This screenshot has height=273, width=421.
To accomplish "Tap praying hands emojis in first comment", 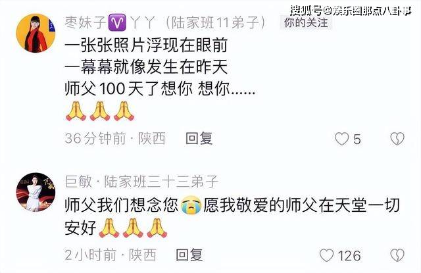I will pos(100,111).
